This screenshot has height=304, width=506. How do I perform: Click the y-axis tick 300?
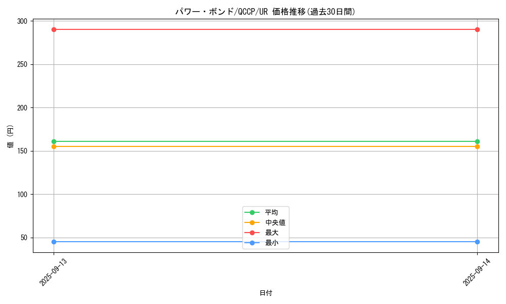[x=22, y=21]
